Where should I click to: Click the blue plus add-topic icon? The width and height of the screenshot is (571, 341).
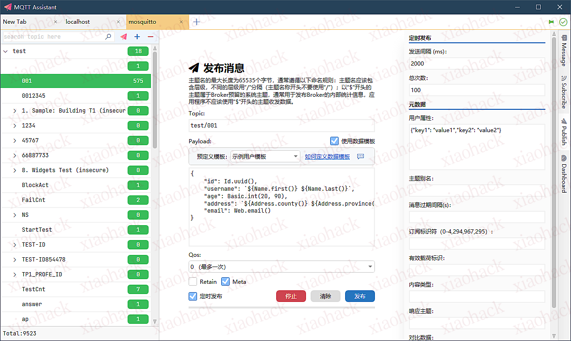137,37
